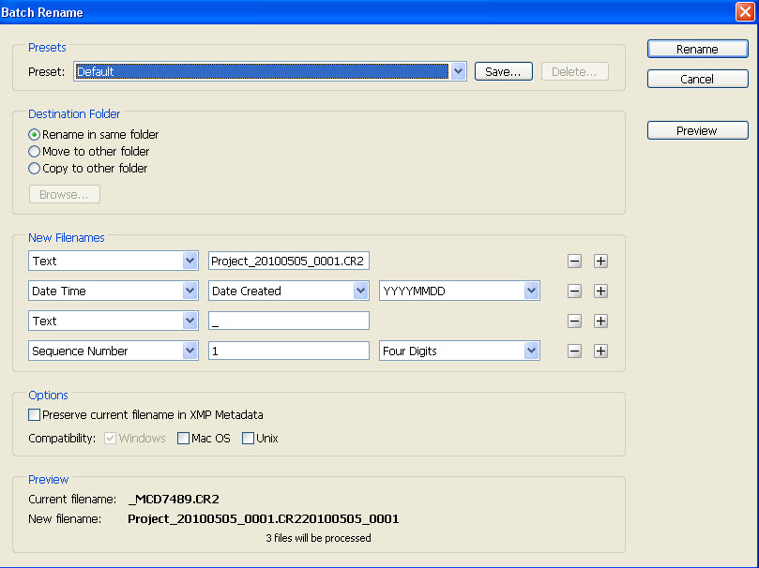This screenshot has height=568, width=759.
Task: Remove the underscore Text row
Action: 574,321
